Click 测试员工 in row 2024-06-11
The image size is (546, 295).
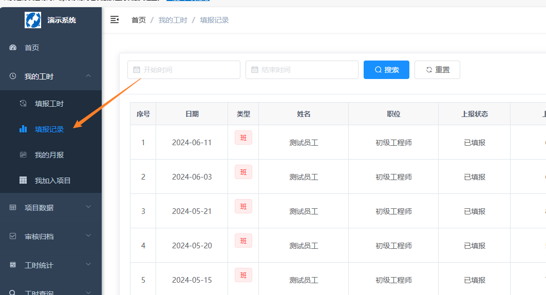(x=304, y=143)
